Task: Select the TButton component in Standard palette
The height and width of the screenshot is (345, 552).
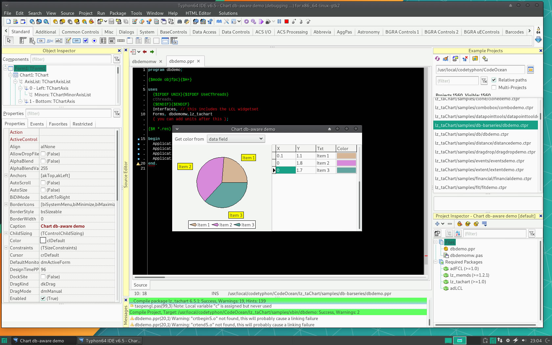Action: (41, 41)
